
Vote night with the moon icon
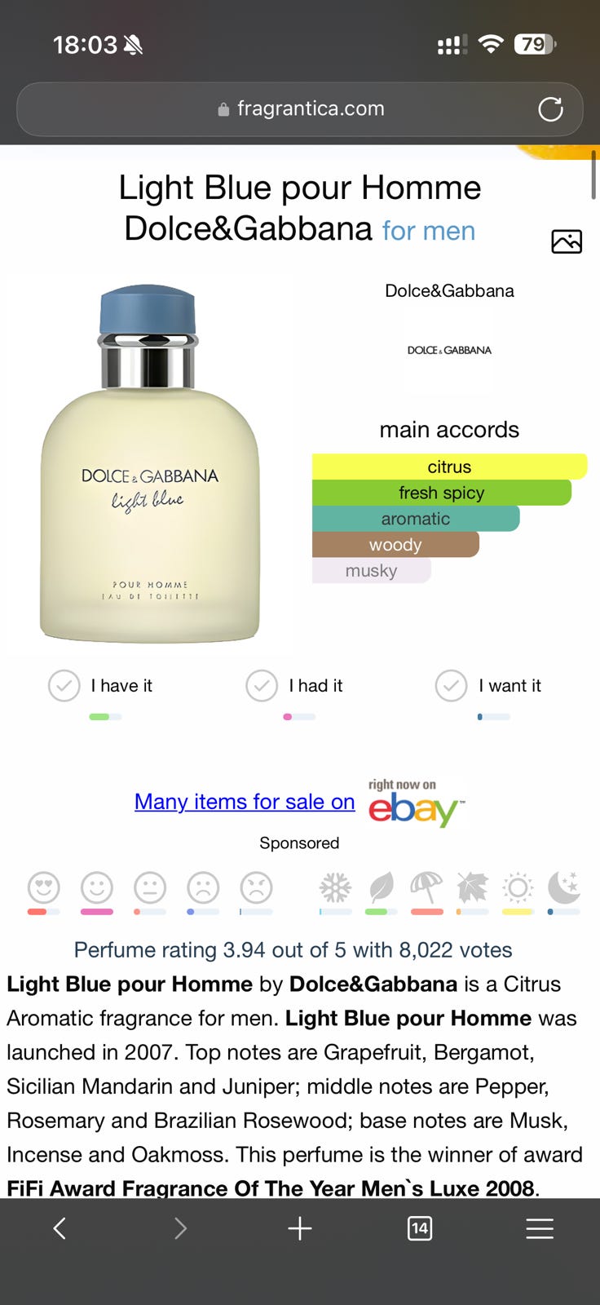click(x=563, y=887)
